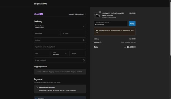Click into the Address field

click(x=60, y=40)
